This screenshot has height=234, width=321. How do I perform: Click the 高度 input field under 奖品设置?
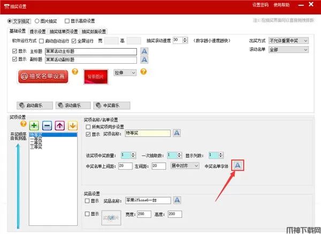click(175, 214)
